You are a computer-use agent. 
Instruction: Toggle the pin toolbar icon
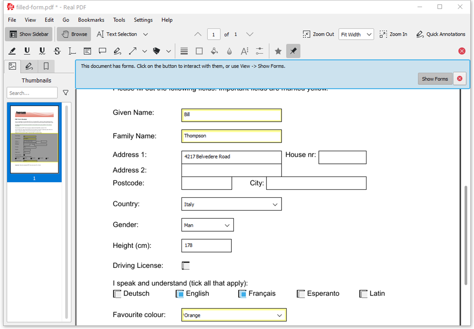pyautogui.click(x=293, y=51)
